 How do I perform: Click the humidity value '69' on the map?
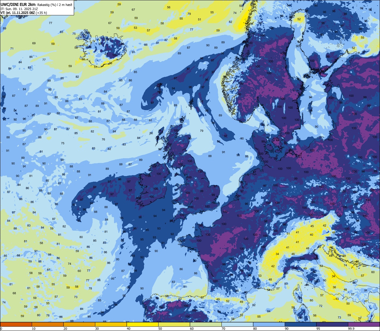pyautogui.click(x=34, y=43)
